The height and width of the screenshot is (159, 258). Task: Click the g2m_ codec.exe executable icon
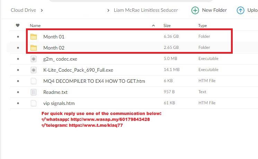coord(34,59)
